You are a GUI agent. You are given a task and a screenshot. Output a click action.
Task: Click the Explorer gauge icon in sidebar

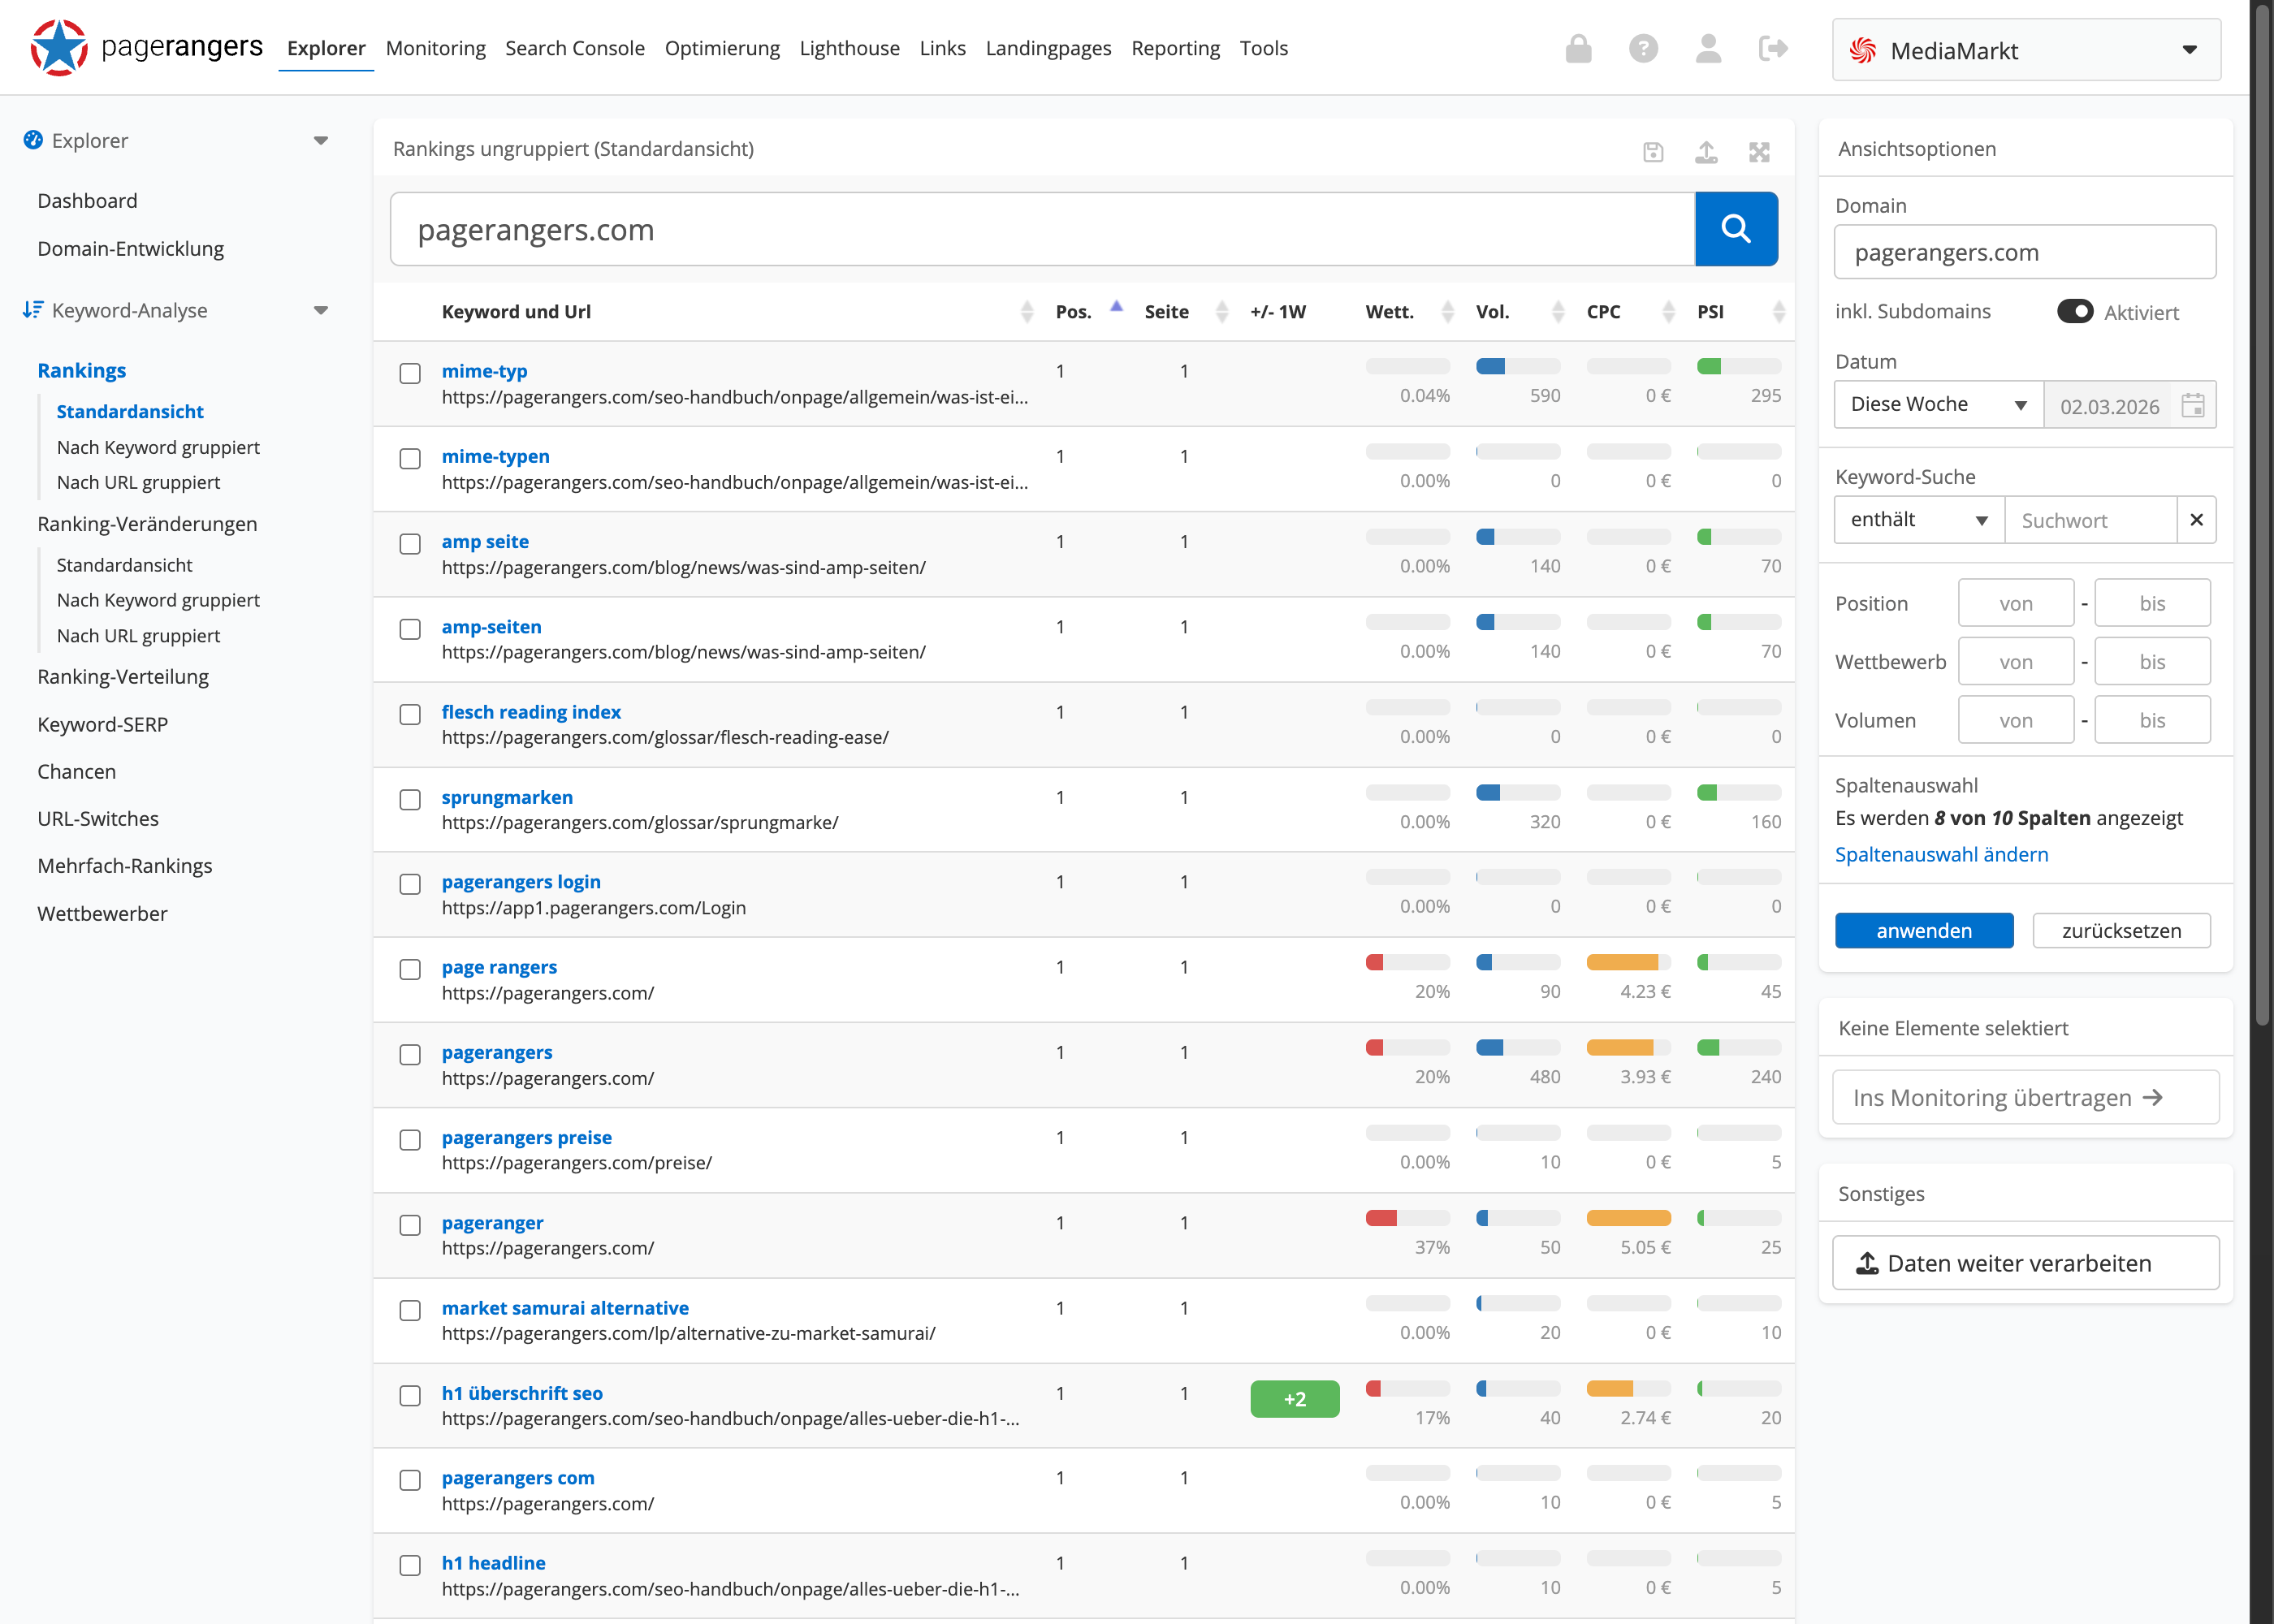33,140
